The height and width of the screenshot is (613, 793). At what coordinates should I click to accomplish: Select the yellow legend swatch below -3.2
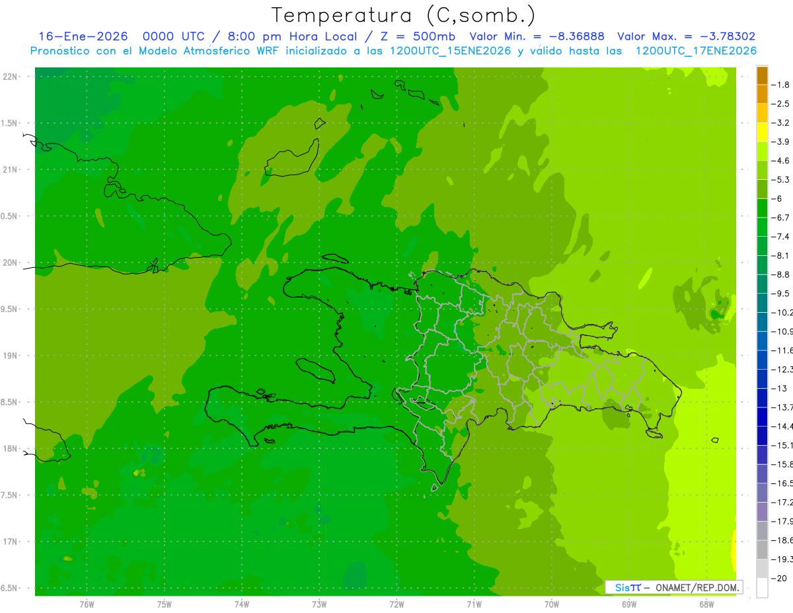[x=762, y=132]
